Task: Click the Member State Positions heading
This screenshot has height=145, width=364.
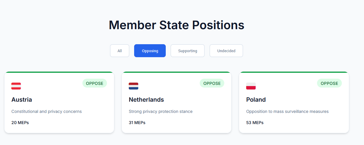Action: (x=176, y=25)
